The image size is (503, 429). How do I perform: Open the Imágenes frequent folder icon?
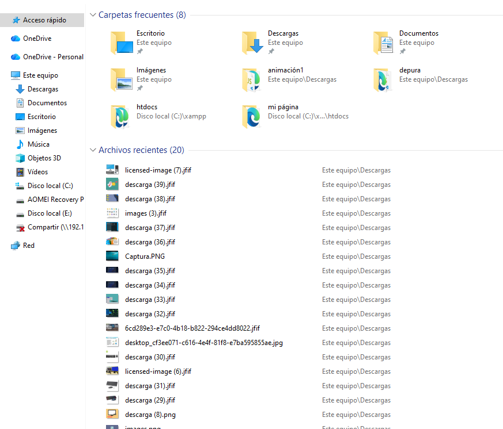click(121, 80)
